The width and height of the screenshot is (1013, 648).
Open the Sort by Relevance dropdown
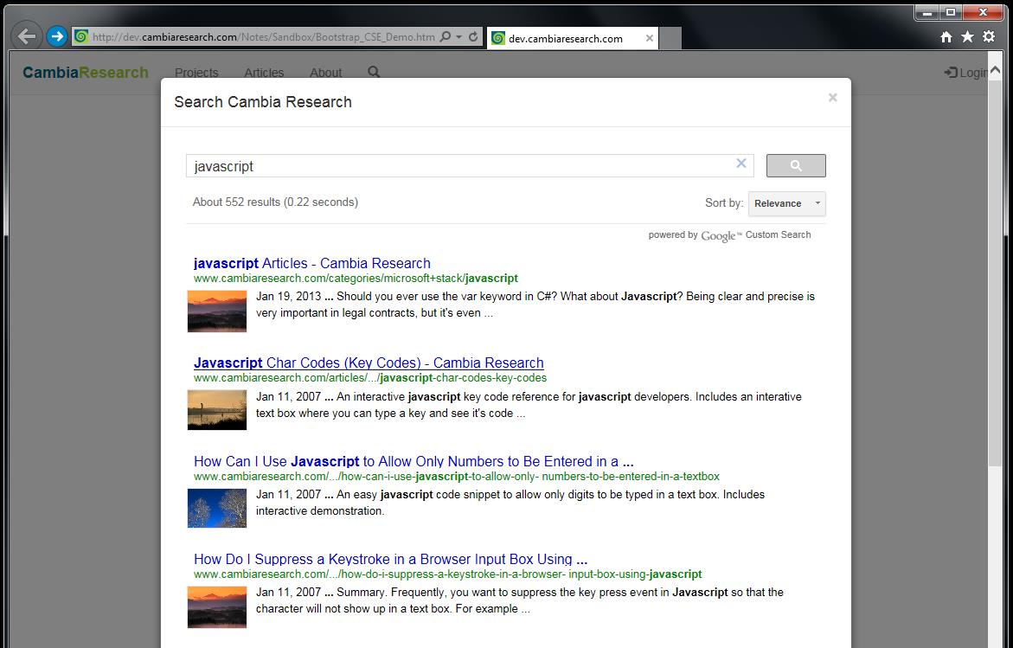click(x=787, y=203)
